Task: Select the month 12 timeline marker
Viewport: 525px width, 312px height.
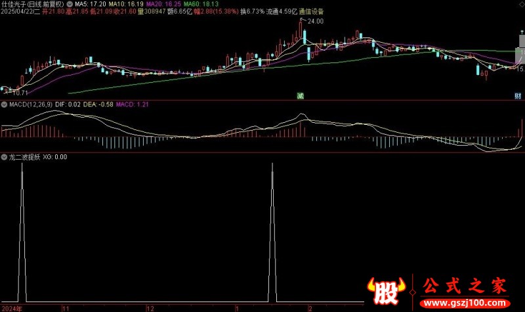Action: [x=150, y=308]
